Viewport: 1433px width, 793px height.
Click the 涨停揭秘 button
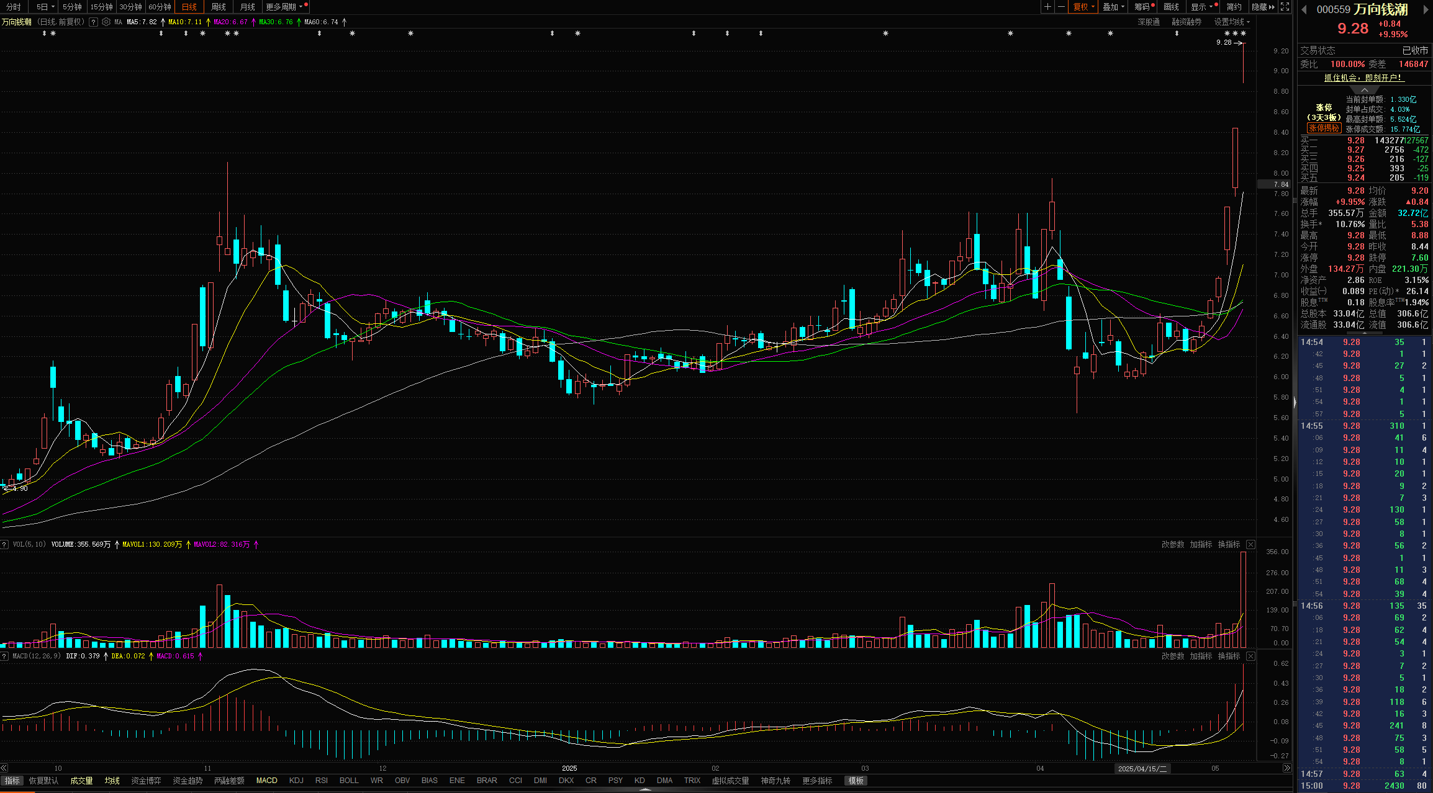pyautogui.click(x=1324, y=128)
